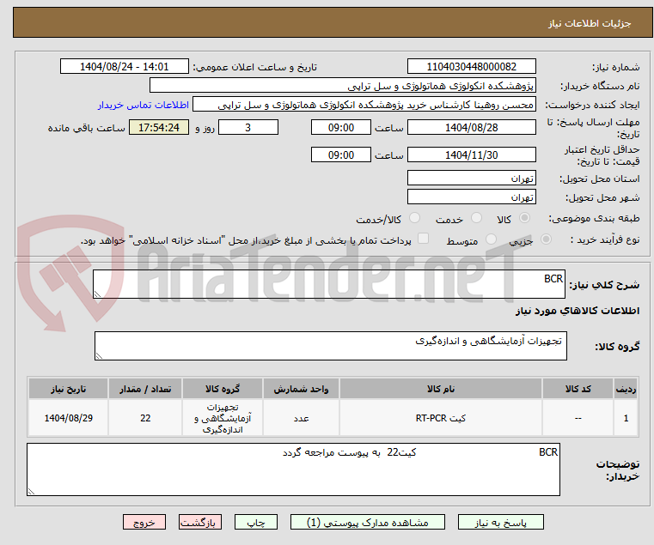Select the کالا radio button
This screenshot has width=654, height=545.
(525, 218)
